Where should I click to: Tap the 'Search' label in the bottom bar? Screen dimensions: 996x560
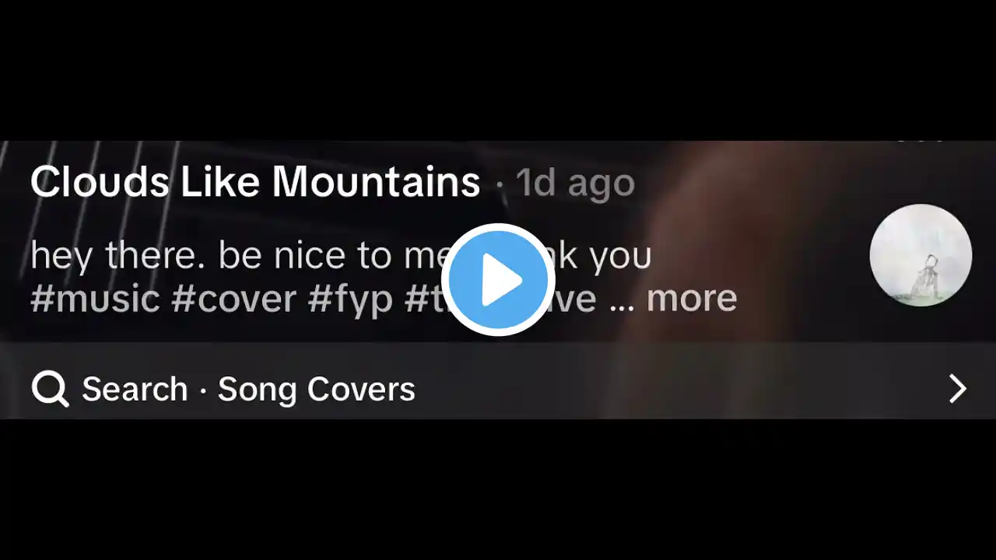pos(135,389)
